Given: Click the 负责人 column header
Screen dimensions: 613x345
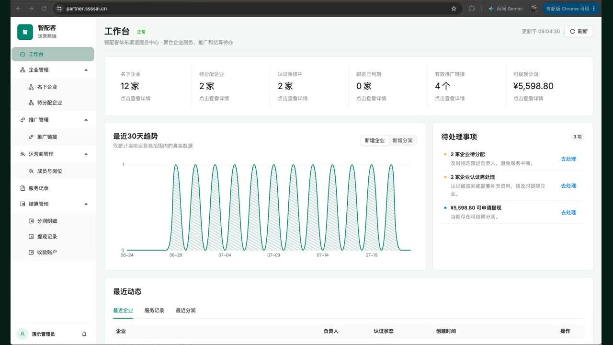Looking at the screenshot, I should pos(331,331).
